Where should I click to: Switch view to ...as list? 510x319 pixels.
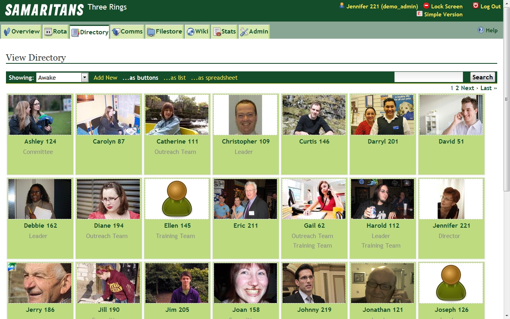coord(175,78)
